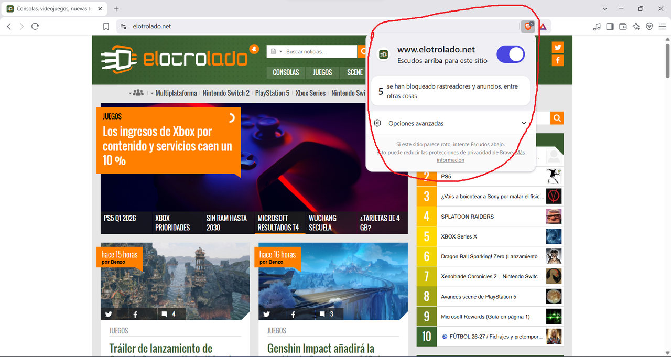671x357 pixels.
Task: Reload the elotrolado.net page
Action: coord(35,26)
